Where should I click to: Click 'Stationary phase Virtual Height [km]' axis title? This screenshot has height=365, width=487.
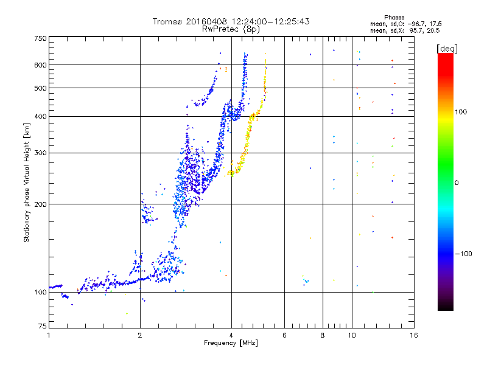click(27, 183)
